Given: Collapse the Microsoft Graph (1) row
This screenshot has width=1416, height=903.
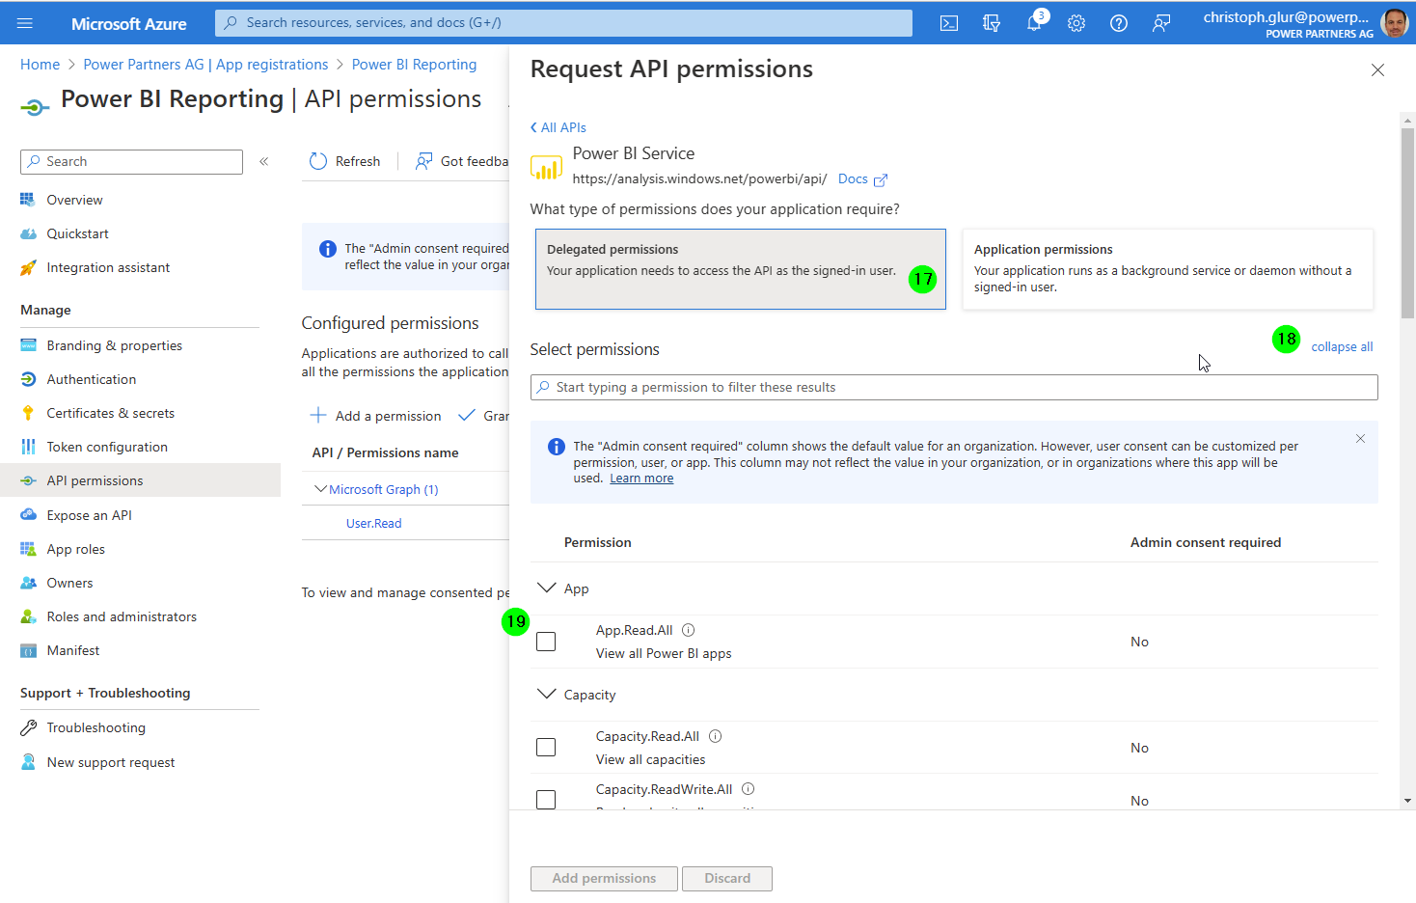Looking at the screenshot, I should tap(321, 489).
